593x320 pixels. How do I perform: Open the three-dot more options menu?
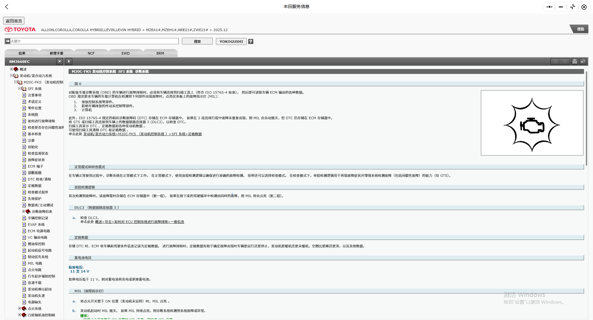click(549, 7)
